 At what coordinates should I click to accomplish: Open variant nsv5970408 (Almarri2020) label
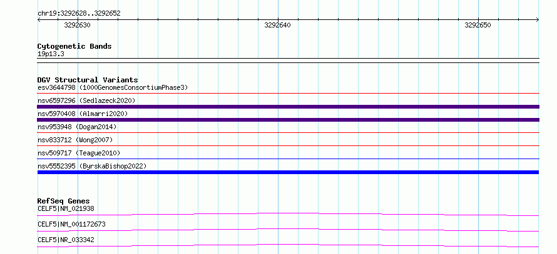[x=83, y=114]
